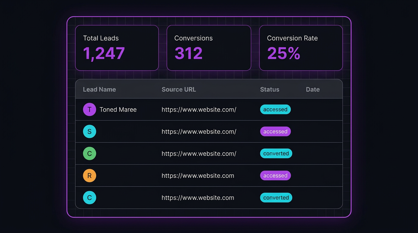Toggle the converted status in the third row

(276, 153)
